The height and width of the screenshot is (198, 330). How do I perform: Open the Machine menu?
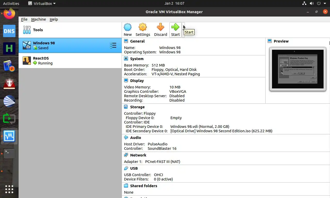38,19
